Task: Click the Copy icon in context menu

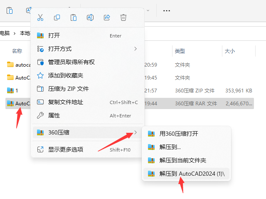Action: tap(57, 17)
